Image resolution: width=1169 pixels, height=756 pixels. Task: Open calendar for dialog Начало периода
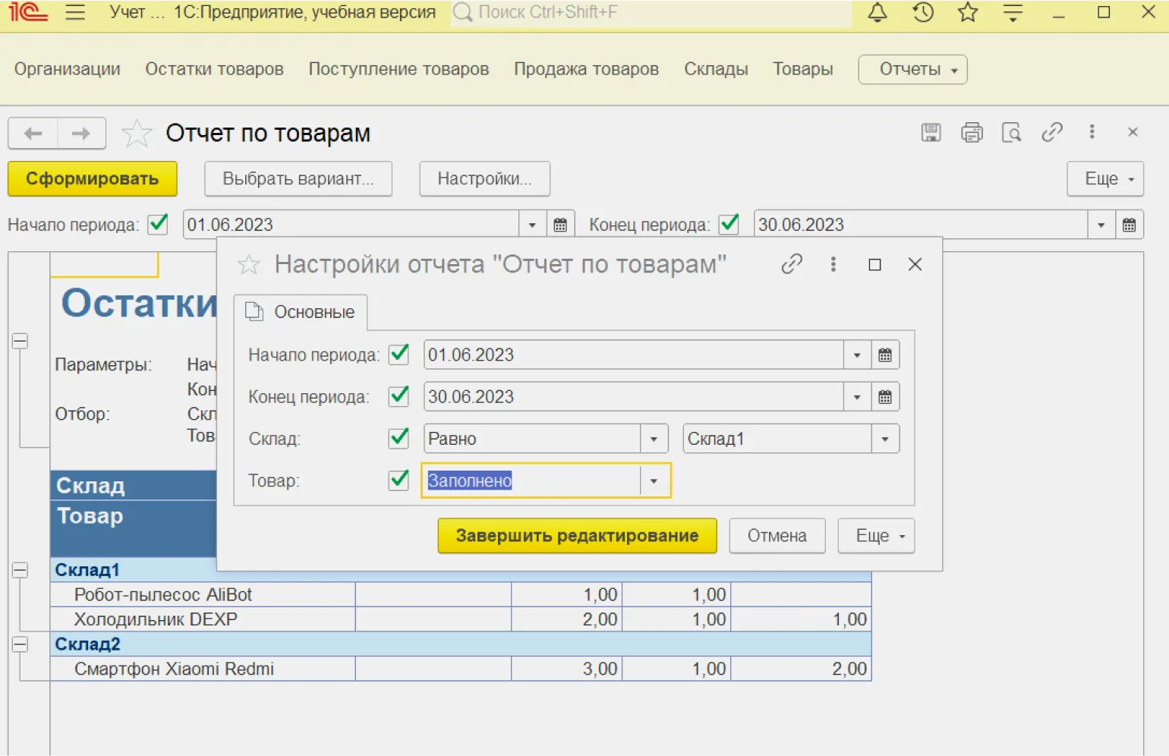[885, 355]
